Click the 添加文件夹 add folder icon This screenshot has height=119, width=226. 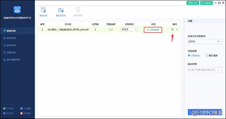click(x=61, y=10)
